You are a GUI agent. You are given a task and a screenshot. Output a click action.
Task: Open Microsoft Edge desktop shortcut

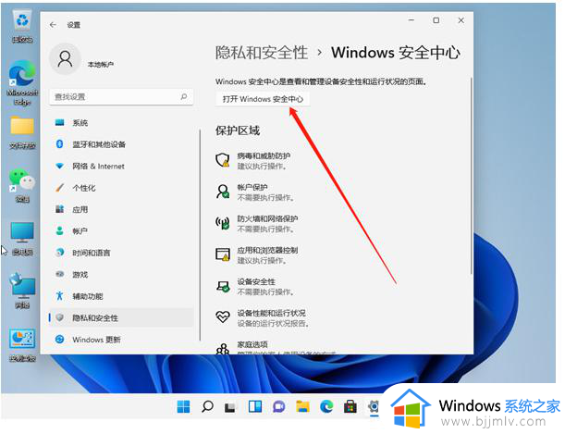[22, 83]
